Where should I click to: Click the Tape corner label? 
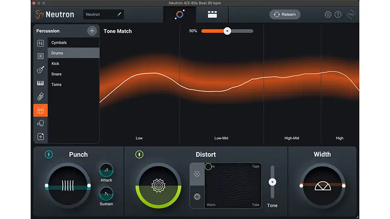click(256, 166)
